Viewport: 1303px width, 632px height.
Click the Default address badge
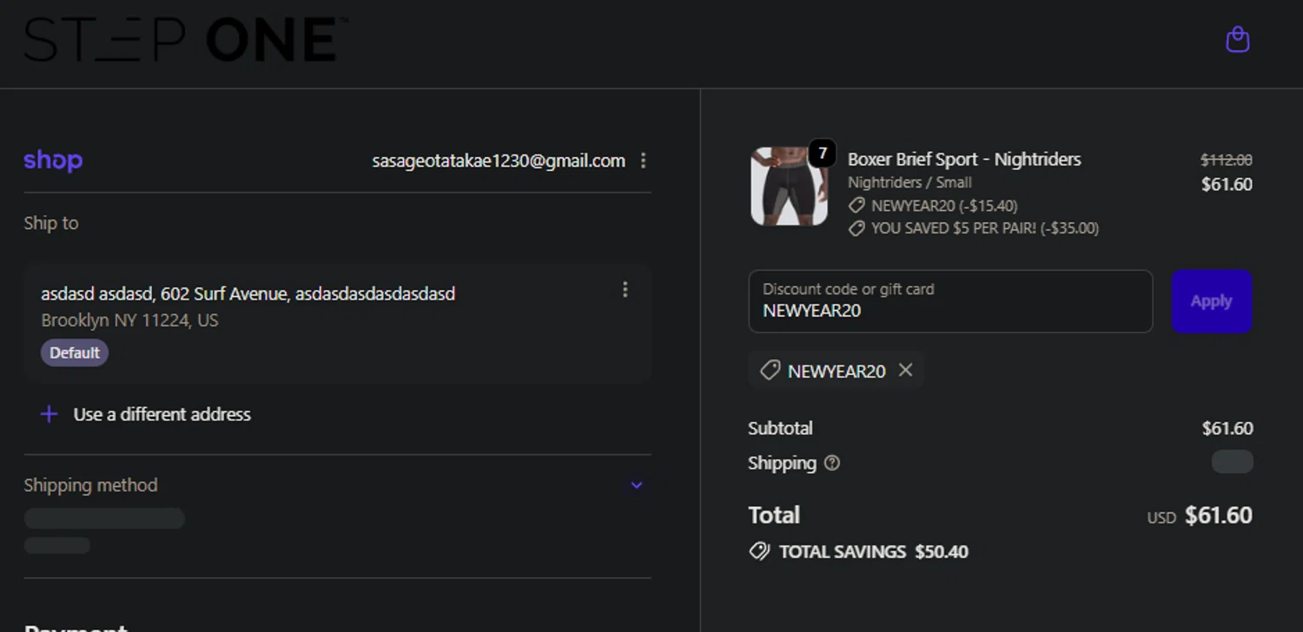tap(75, 352)
